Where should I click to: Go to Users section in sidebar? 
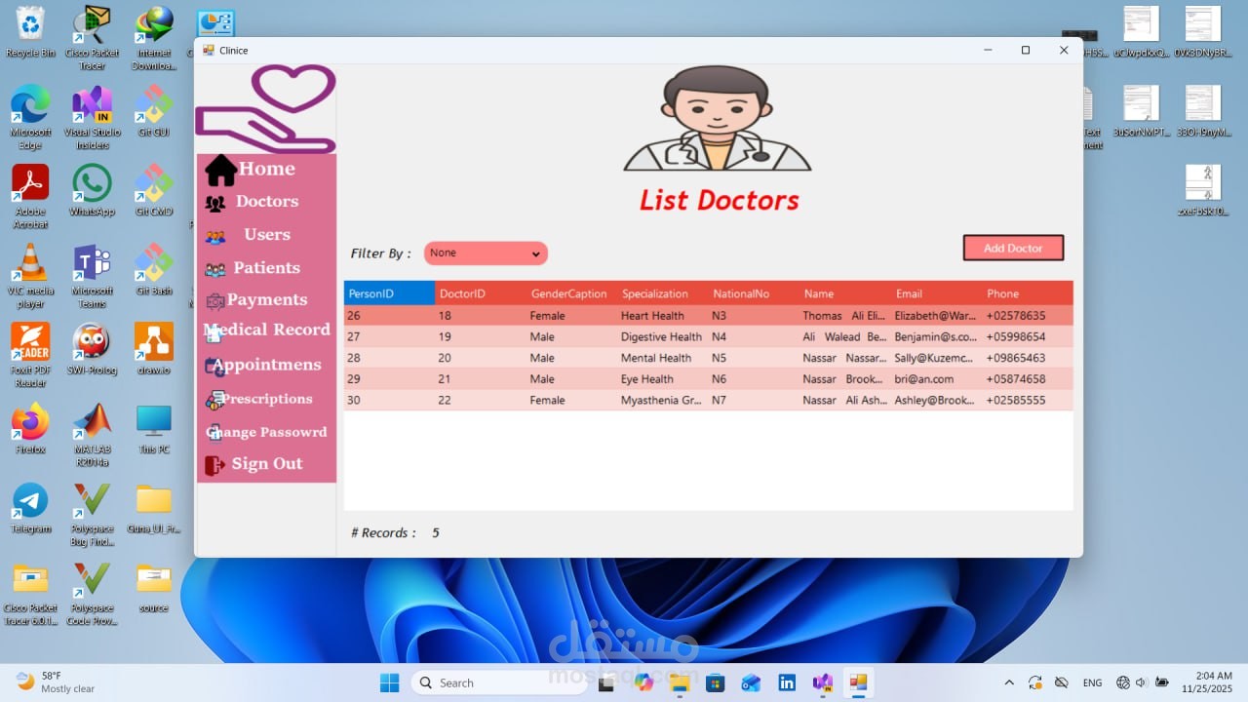(266, 235)
